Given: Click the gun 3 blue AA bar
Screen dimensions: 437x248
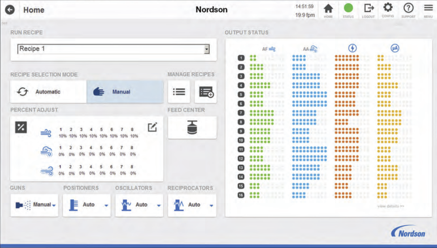Looking at the screenshot, I should [x=306, y=76].
